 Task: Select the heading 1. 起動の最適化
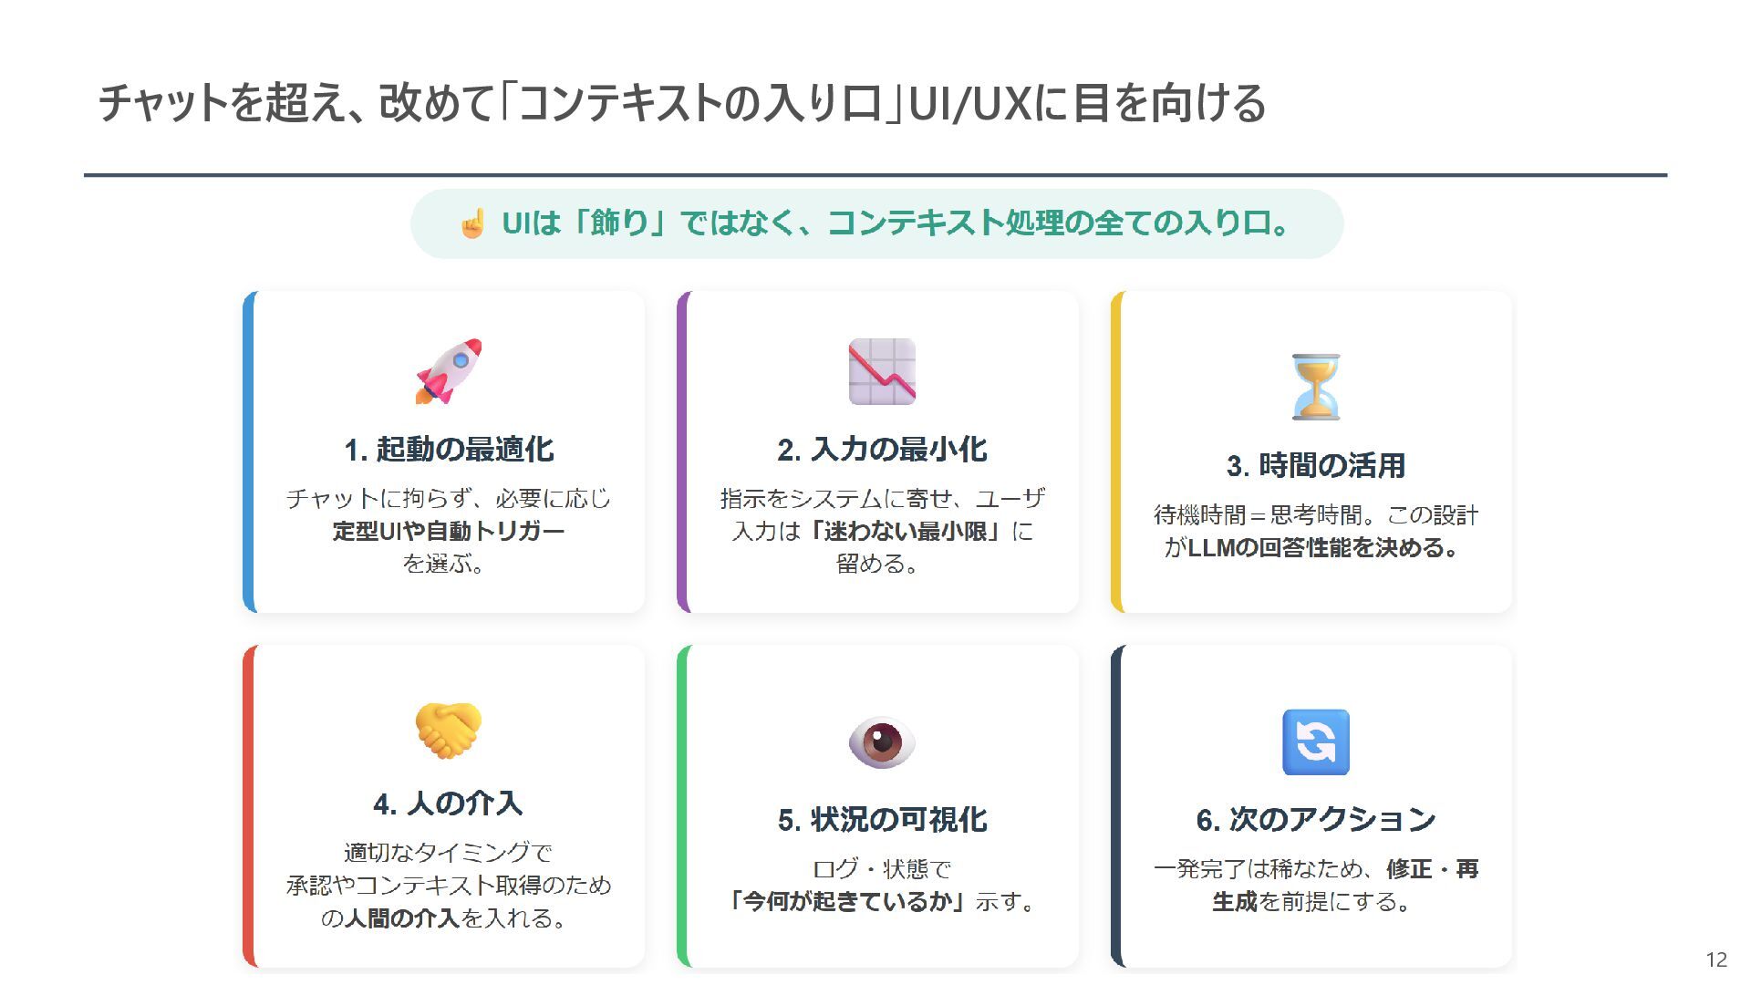coord(449,450)
